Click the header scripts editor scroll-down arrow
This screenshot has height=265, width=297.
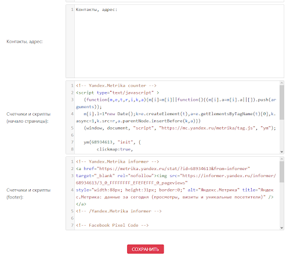pyautogui.click(x=282, y=152)
